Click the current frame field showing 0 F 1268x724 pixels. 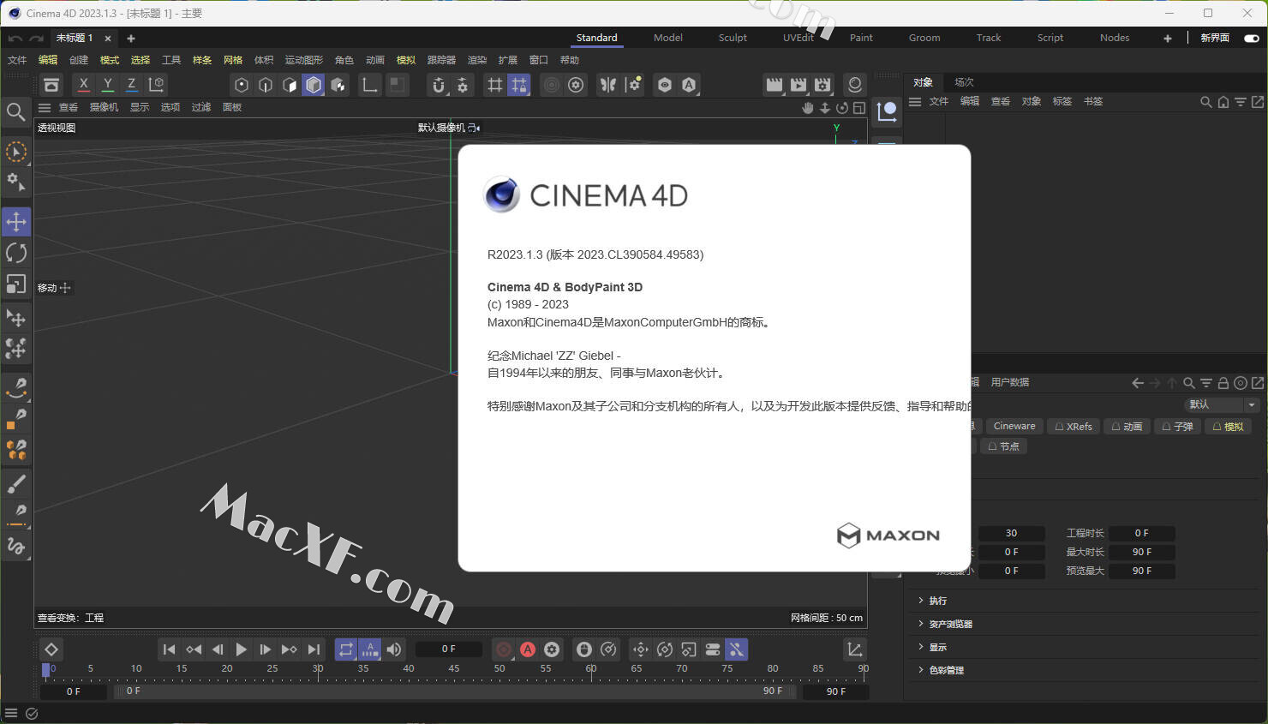(448, 649)
